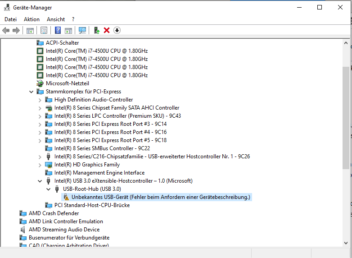Viewport: 352px width, 258px height.
Task: Click the icon of Intel(R) 8 Series SMBus Controller
Action: click(x=49, y=148)
